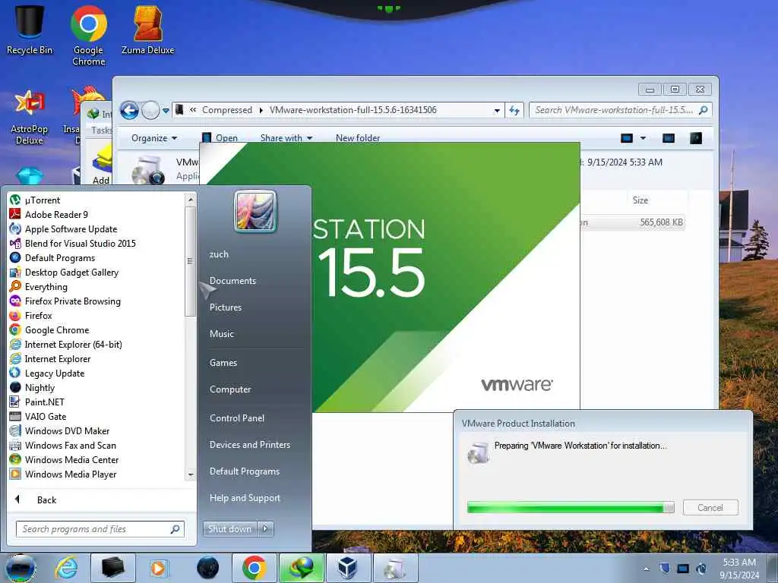This screenshot has height=583, width=778.
Task: Click the Search programs and files box
Action: click(x=100, y=529)
